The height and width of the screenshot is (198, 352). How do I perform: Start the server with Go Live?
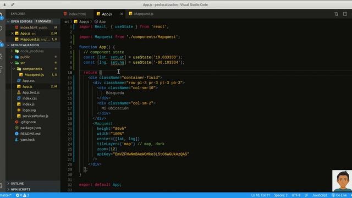339,195
